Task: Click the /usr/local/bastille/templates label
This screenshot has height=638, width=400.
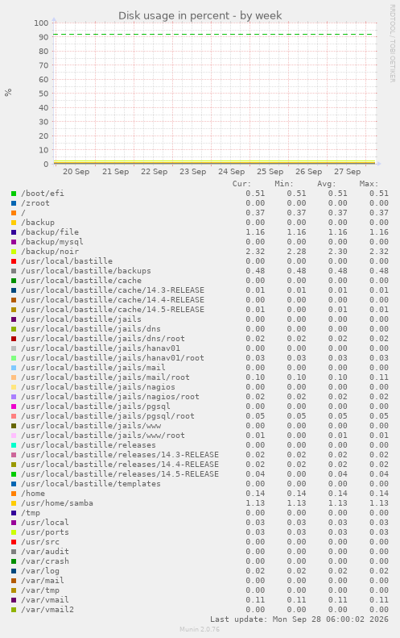Action: click(91, 484)
